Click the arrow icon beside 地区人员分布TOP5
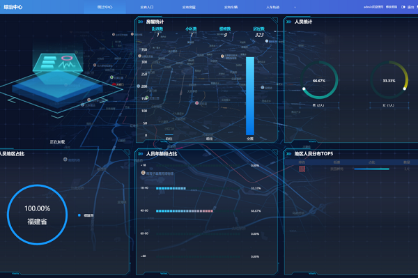The image size is (418, 278). click(x=288, y=154)
